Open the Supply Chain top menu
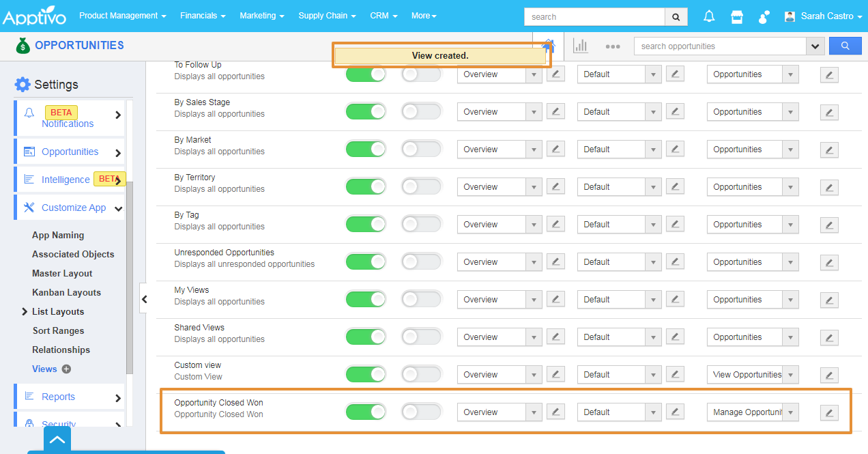The height and width of the screenshot is (454, 868). click(327, 16)
